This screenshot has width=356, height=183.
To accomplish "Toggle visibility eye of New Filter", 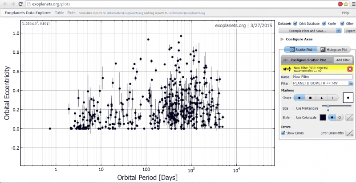I will tap(284, 69).
